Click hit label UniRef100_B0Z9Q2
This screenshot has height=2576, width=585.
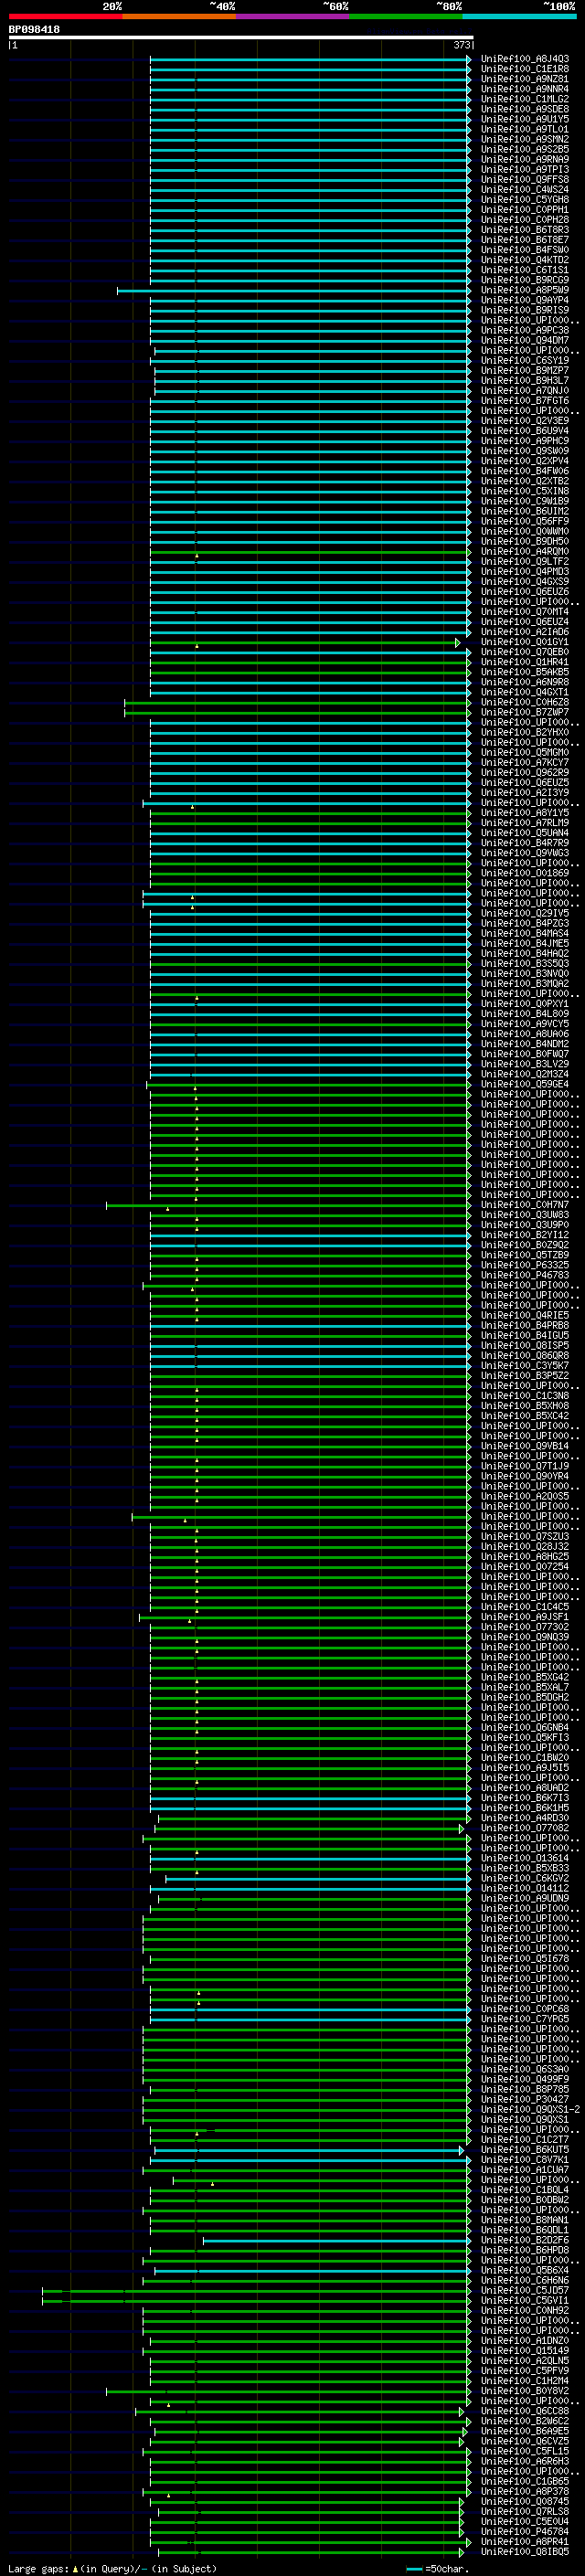[525, 1245]
